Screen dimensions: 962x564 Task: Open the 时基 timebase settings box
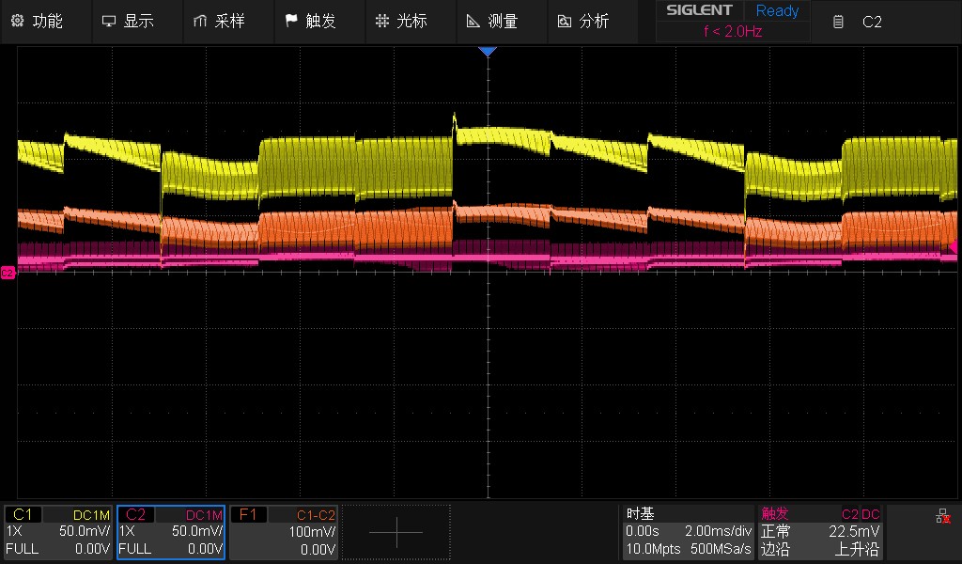coord(689,532)
